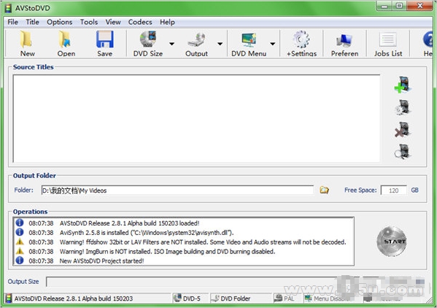Open the Options menu
The height and width of the screenshot is (308, 437).
59,22
